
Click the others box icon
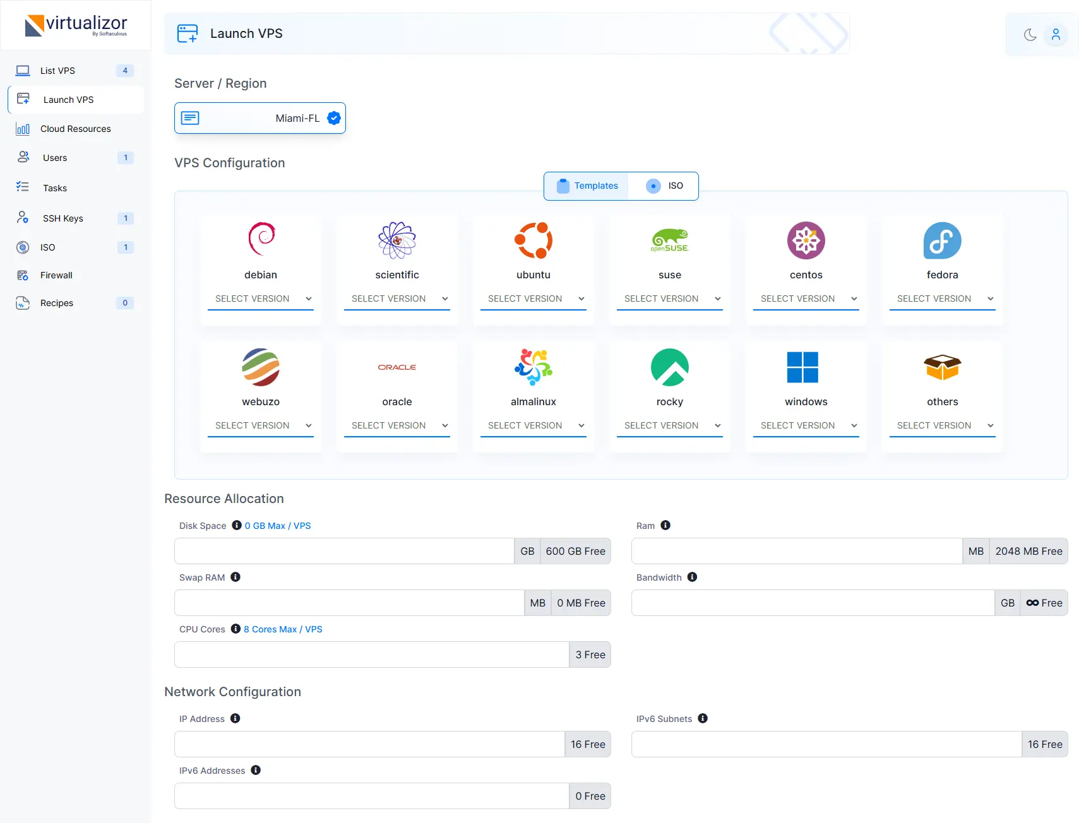(943, 367)
